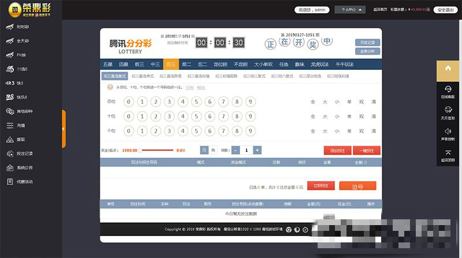Click the question mark help icon
The height and width of the screenshot is (258, 462).
coord(110,87)
